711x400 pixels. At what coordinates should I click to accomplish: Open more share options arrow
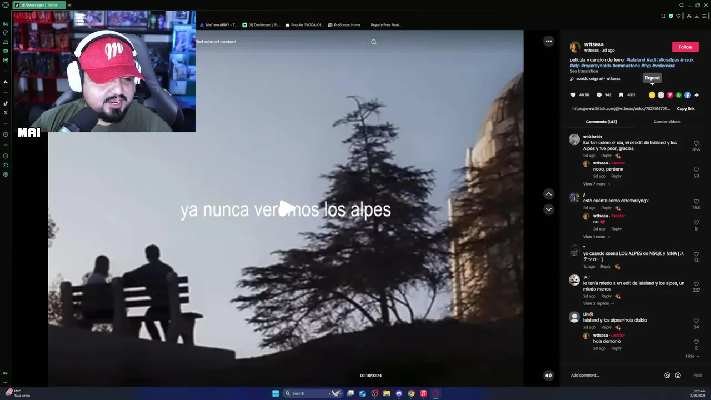[x=697, y=95]
